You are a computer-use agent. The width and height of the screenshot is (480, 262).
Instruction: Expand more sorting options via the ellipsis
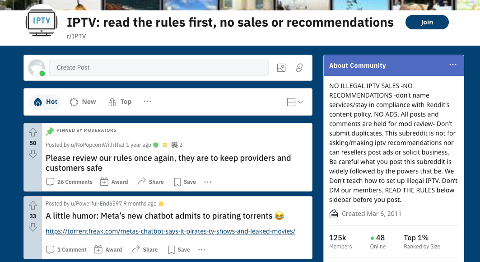tap(147, 102)
